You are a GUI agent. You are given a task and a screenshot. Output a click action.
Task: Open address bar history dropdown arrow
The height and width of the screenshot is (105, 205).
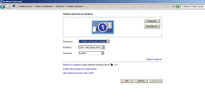pyautogui.click(x=173, y=7)
